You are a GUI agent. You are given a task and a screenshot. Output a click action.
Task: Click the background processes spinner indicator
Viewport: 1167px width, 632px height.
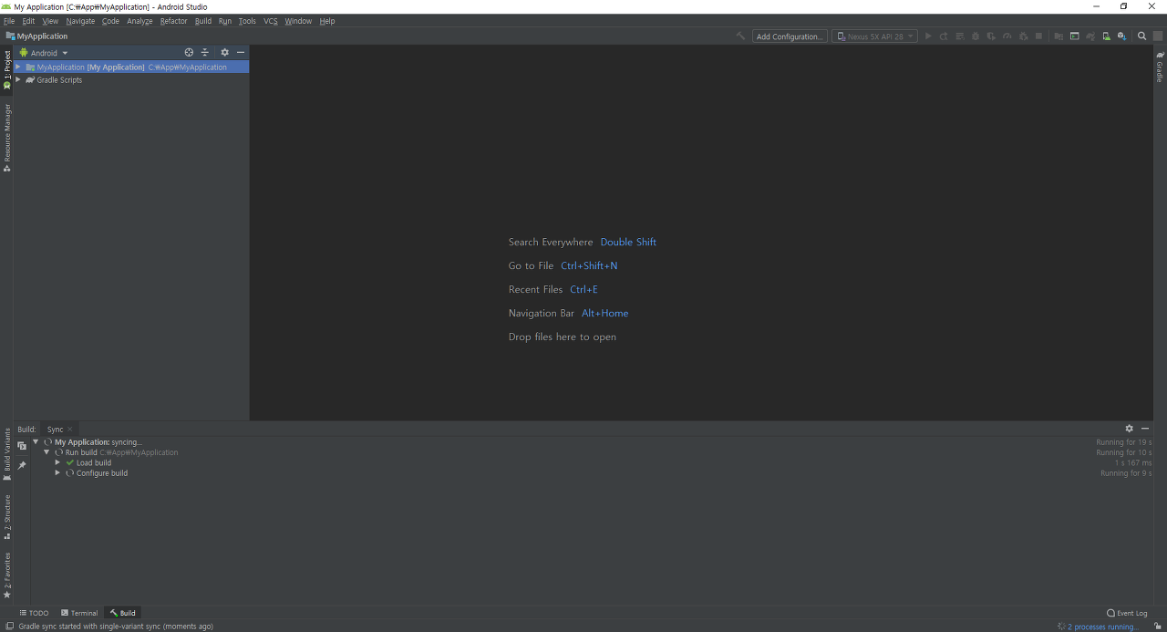[x=1061, y=627]
